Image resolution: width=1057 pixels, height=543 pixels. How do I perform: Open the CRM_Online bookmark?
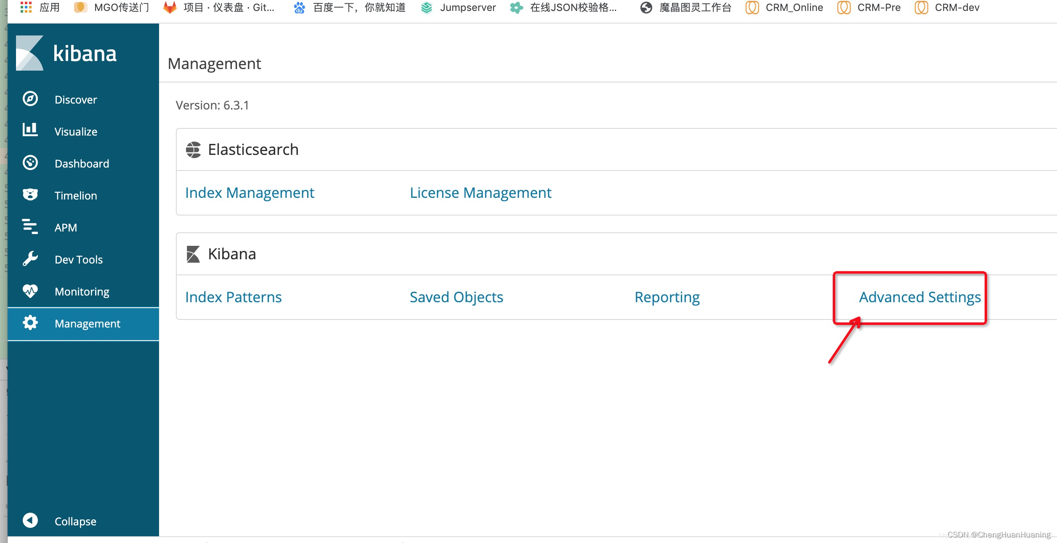pos(794,8)
